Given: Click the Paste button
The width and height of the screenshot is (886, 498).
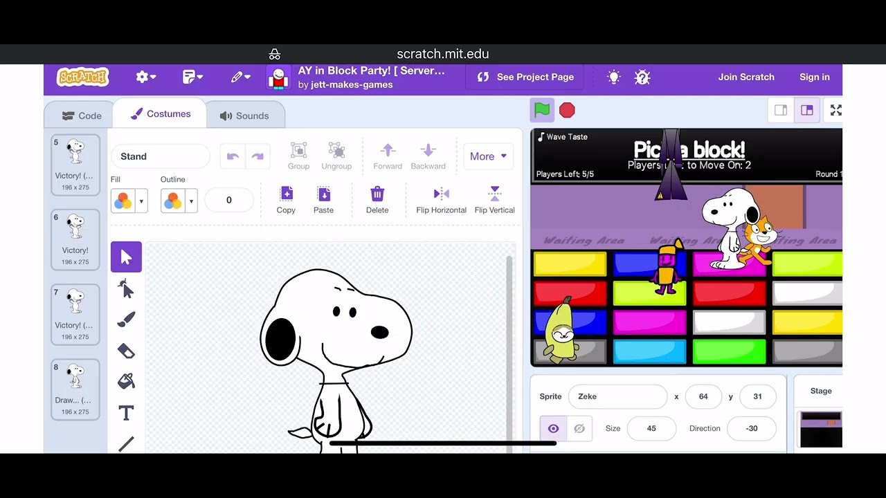Looking at the screenshot, I should pyautogui.click(x=323, y=200).
